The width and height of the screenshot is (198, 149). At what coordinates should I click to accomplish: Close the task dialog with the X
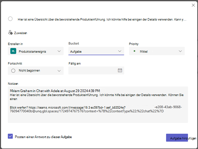(193, 5)
